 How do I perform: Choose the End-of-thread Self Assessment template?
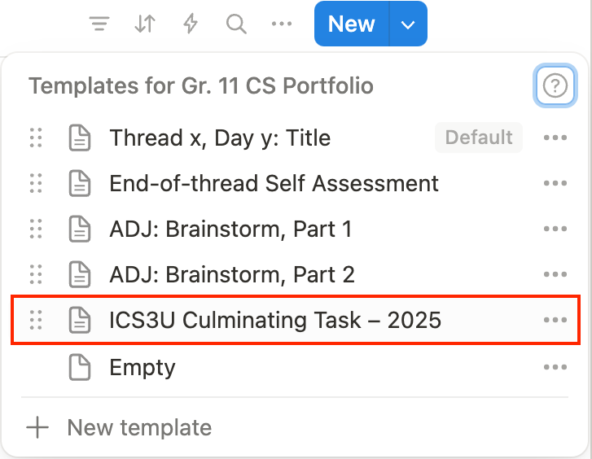click(274, 184)
